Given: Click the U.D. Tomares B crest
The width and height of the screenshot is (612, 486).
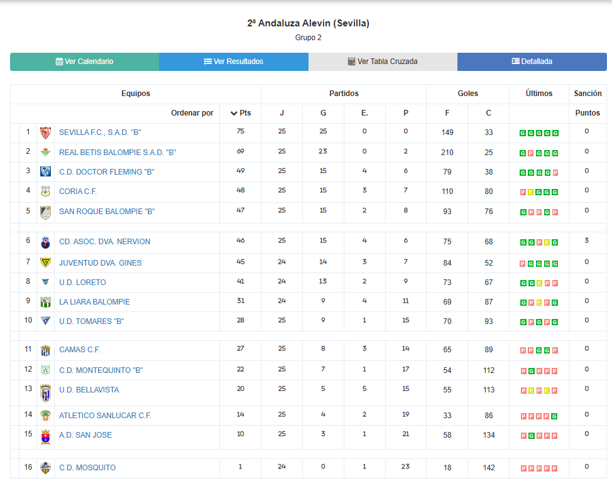Looking at the screenshot, I should (45, 321).
